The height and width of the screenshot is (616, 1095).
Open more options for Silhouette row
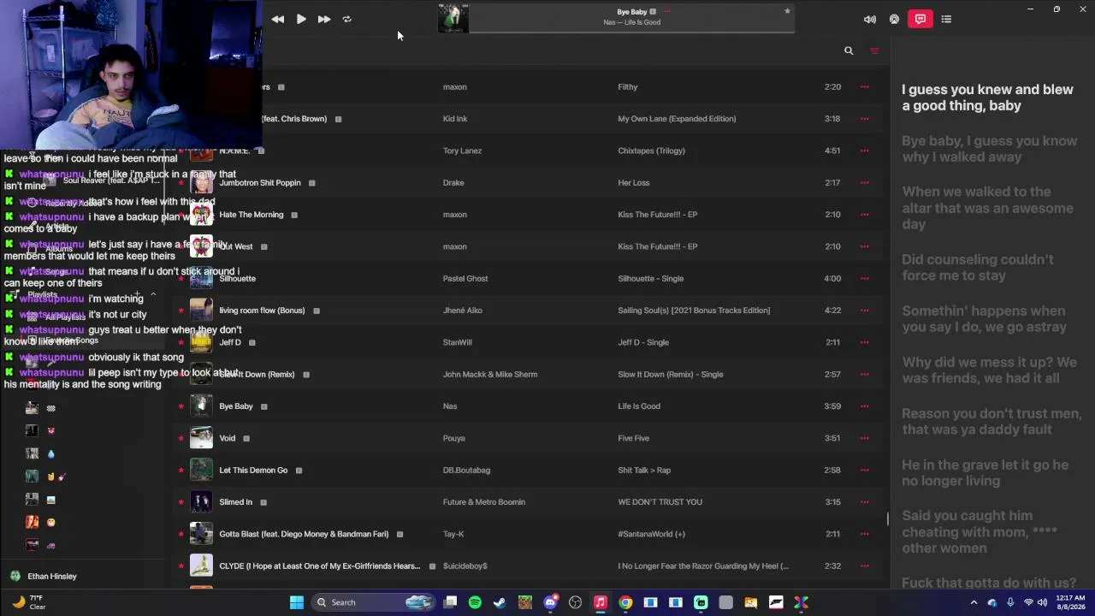tap(865, 278)
